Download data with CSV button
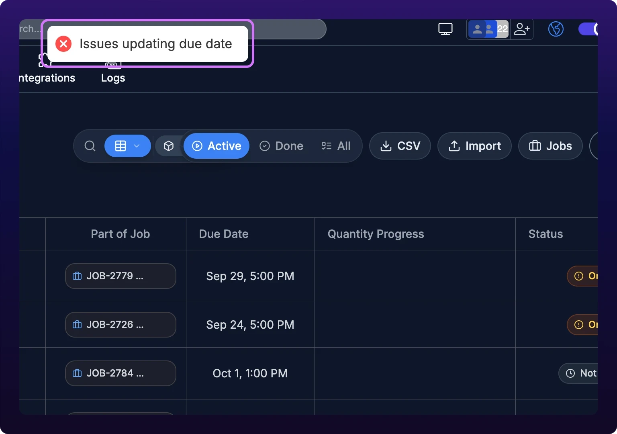 coord(400,146)
